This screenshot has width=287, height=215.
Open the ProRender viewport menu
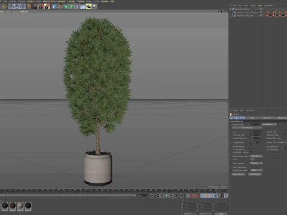[23, 11]
